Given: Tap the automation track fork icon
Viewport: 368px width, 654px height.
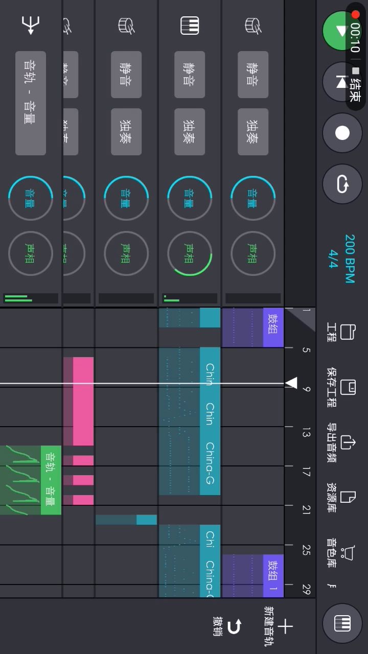Looking at the screenshot, I should 31,26.
